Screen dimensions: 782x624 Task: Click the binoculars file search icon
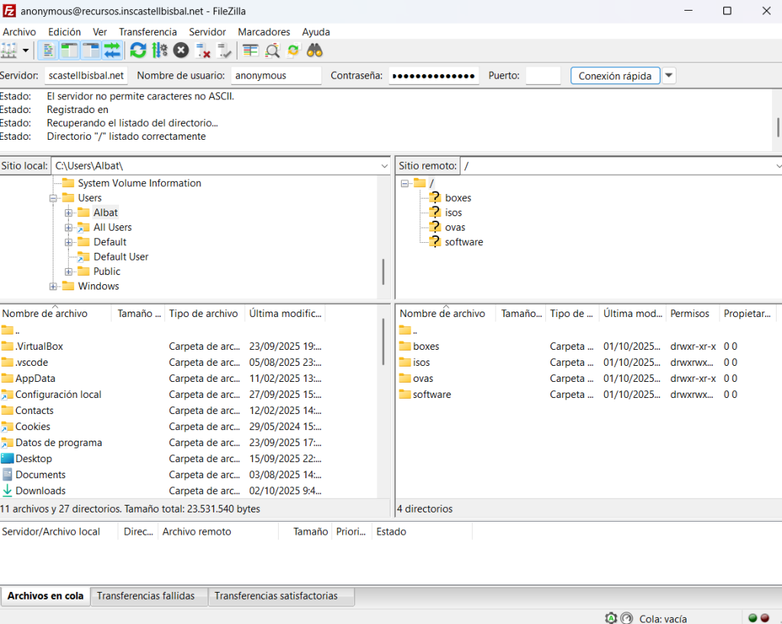[x=315, y=50]
